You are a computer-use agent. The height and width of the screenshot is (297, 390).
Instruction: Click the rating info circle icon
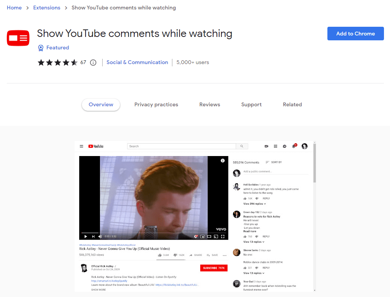point(93,63)
